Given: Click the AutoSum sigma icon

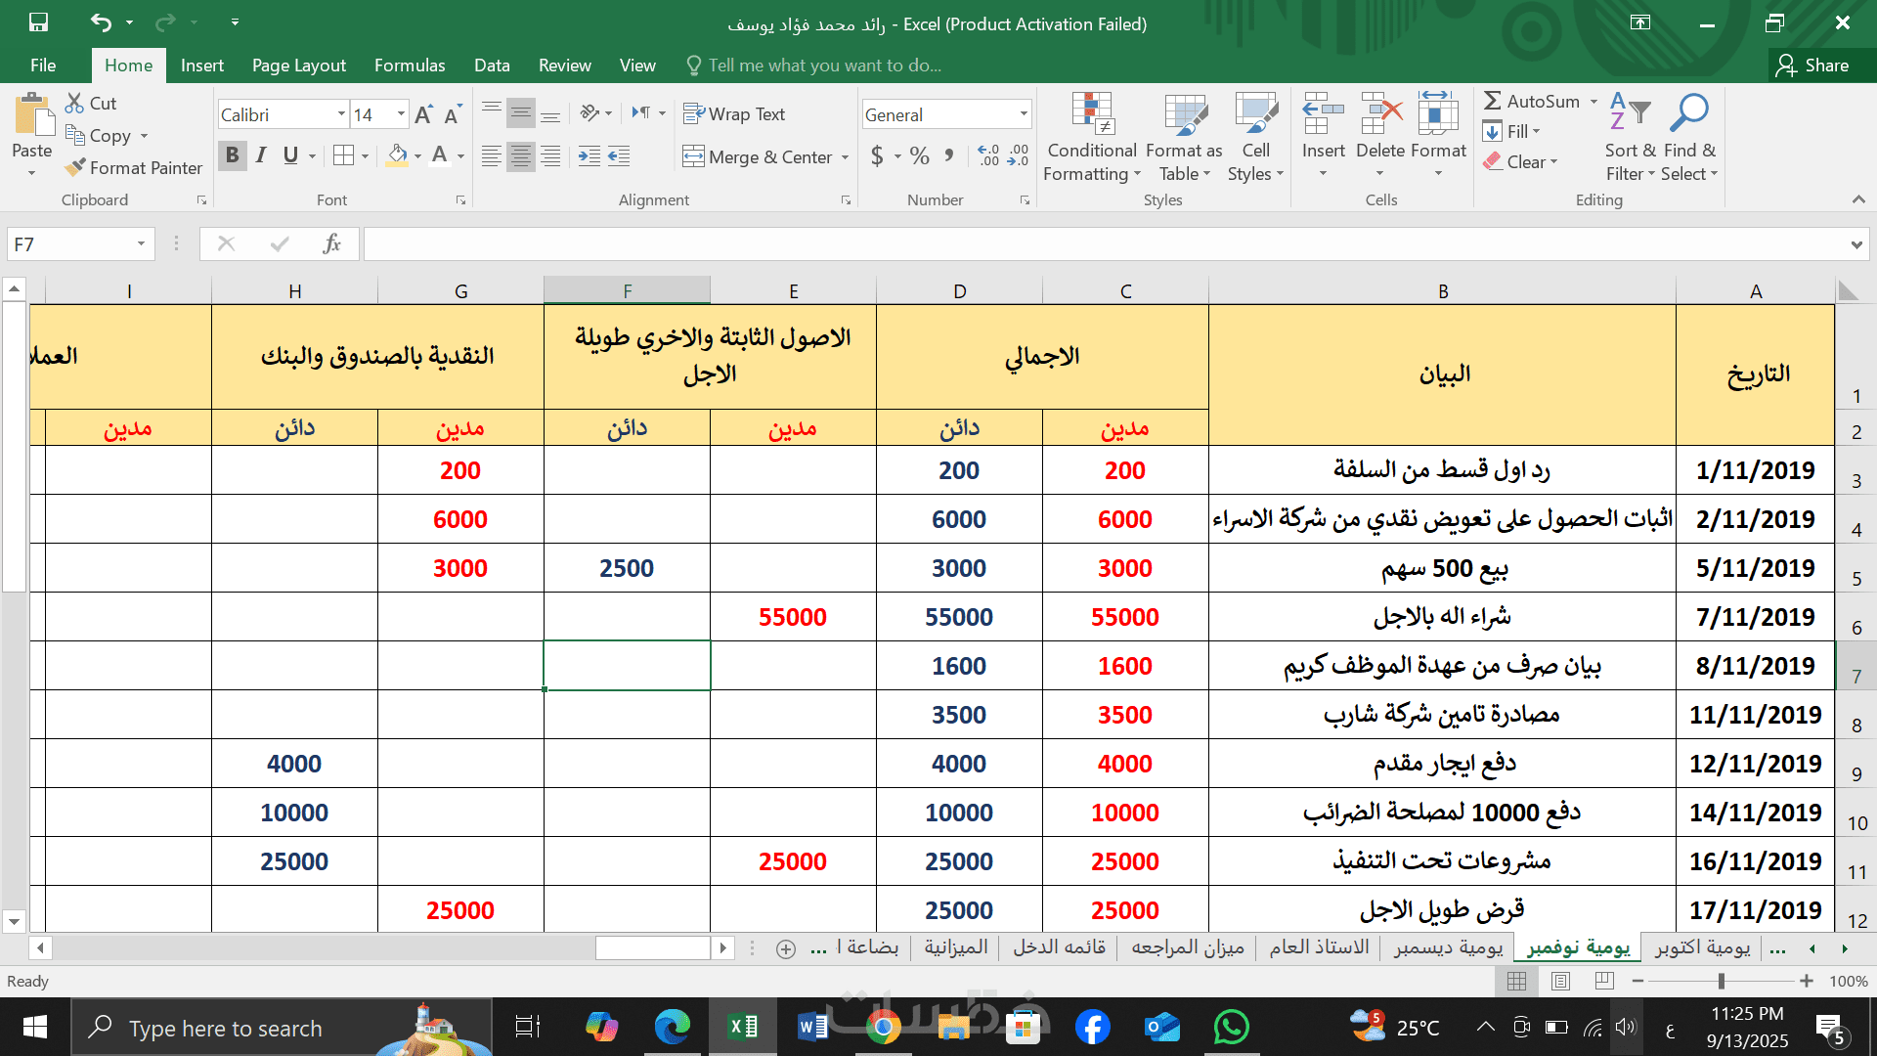Looking at the screenshot, I should pyautogui.click(x=1492, y=101).
